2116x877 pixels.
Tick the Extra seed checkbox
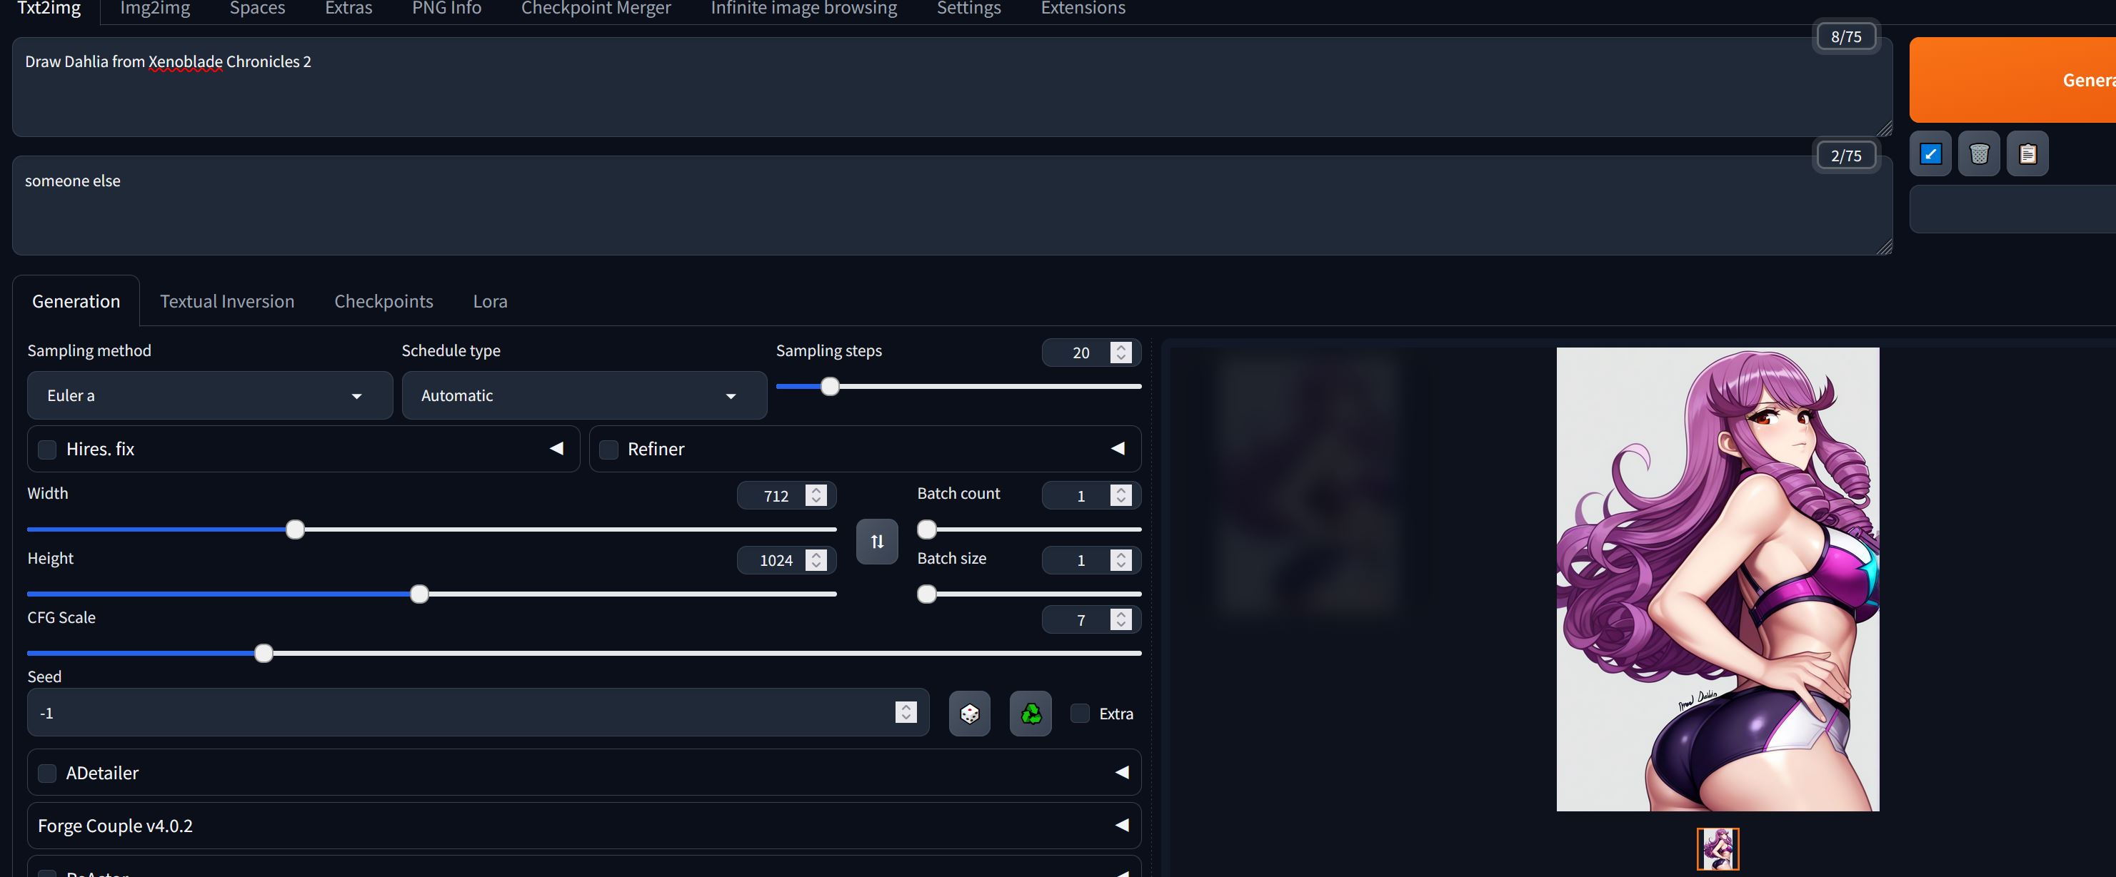pos(1080,713)
